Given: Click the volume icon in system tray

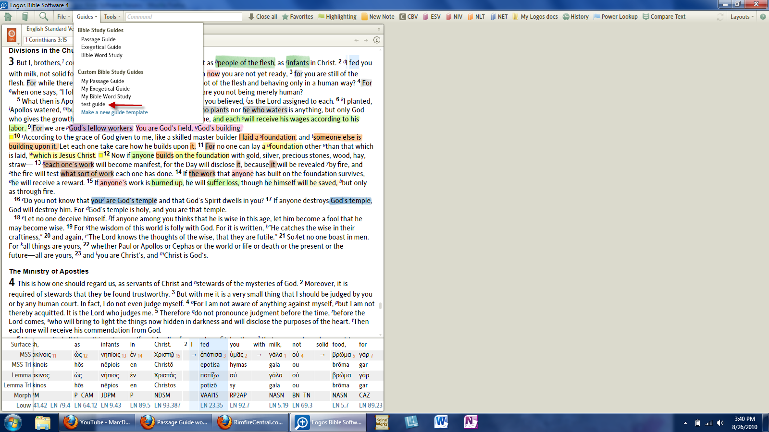Looking at the screenshot, I should click(x=720, y=423).
